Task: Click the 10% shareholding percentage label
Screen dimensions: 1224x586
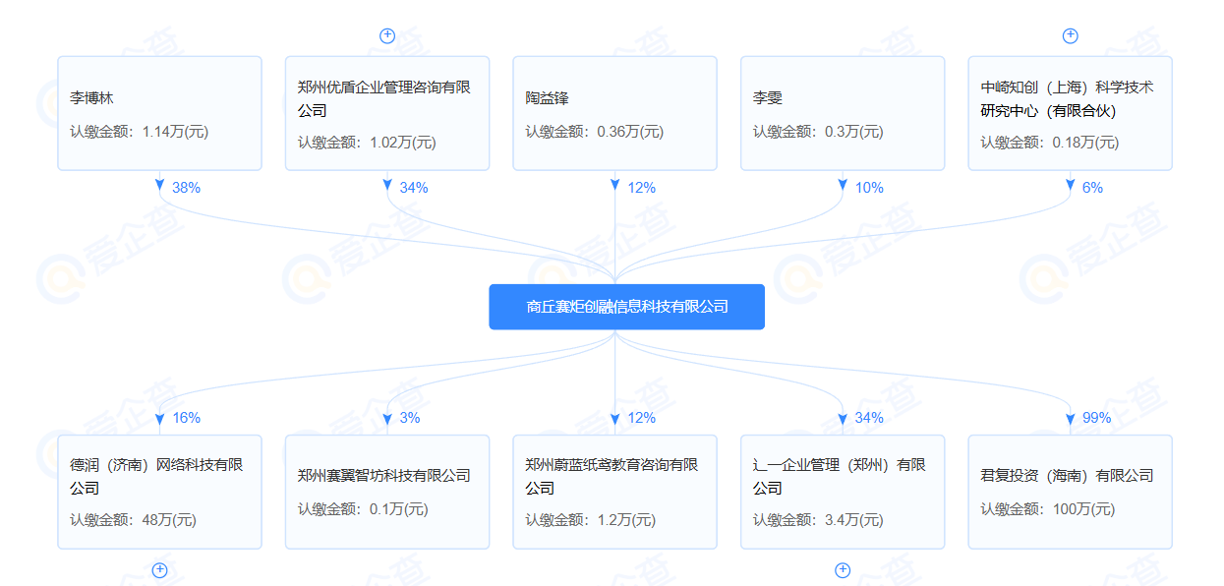Action: pos(871,187)
